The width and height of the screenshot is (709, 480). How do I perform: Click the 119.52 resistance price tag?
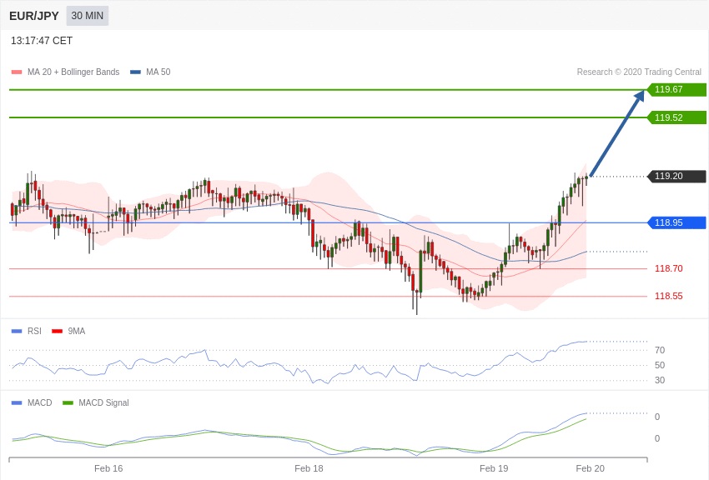point(677,117)
